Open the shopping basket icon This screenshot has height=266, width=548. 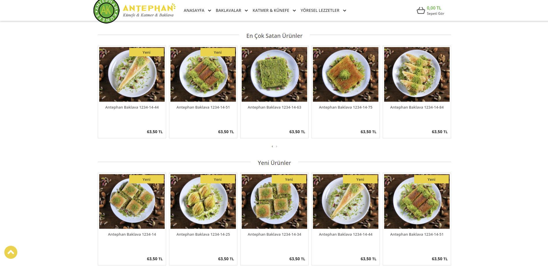[x=421, y=11]
